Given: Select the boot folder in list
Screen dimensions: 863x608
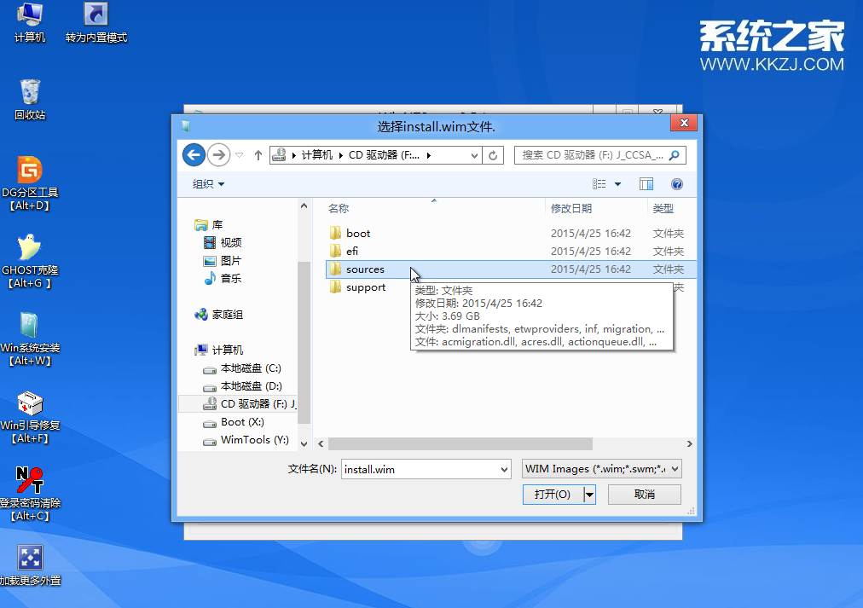Looking at the screenshot, I should pyautogui.click(x=358, y=234).
